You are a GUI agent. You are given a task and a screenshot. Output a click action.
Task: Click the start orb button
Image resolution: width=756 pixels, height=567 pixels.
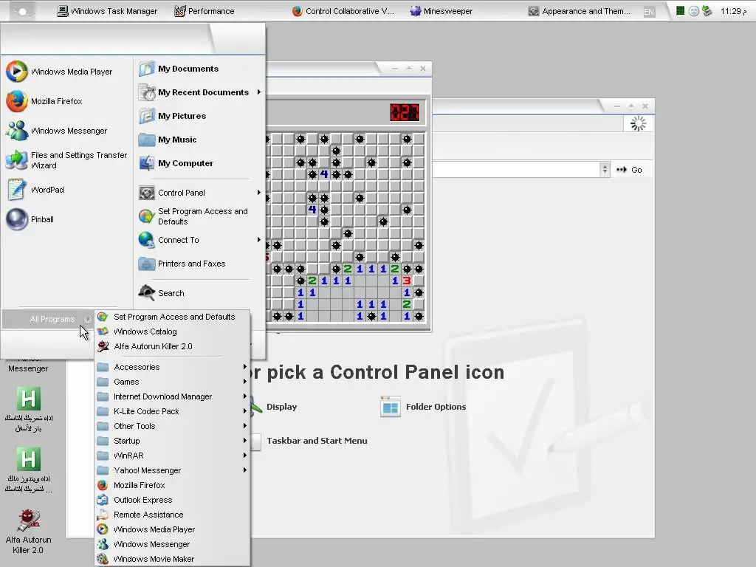point(23,11)
